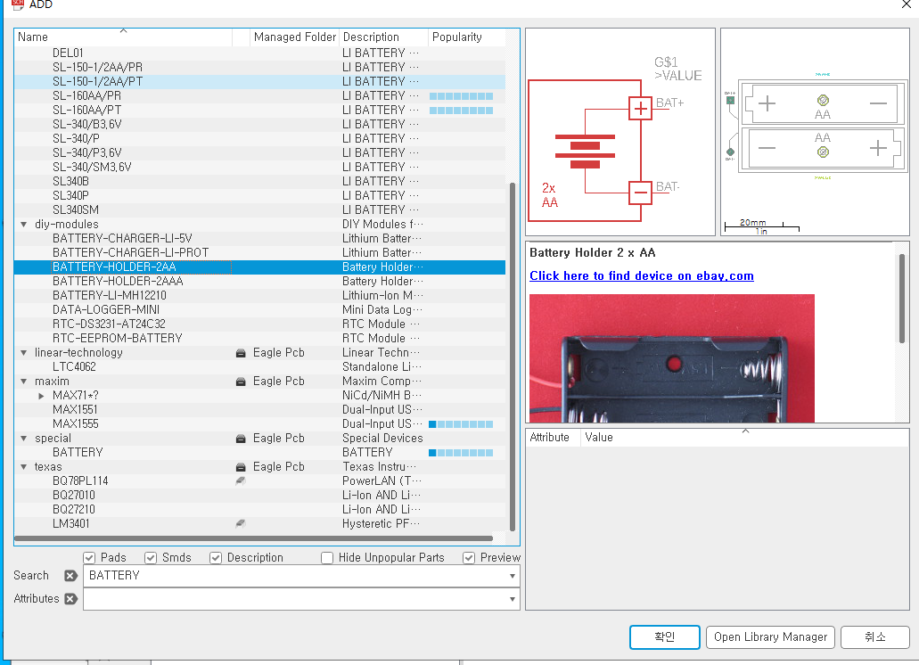Viewport: 919px width, 665px height.
Task: Click the battery holder product photo
Action: point(672,358)
